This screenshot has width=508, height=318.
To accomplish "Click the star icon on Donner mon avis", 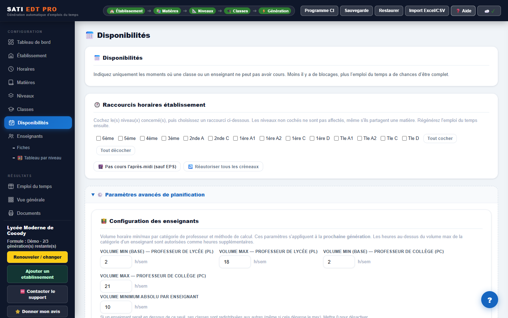I will [18, 312].
